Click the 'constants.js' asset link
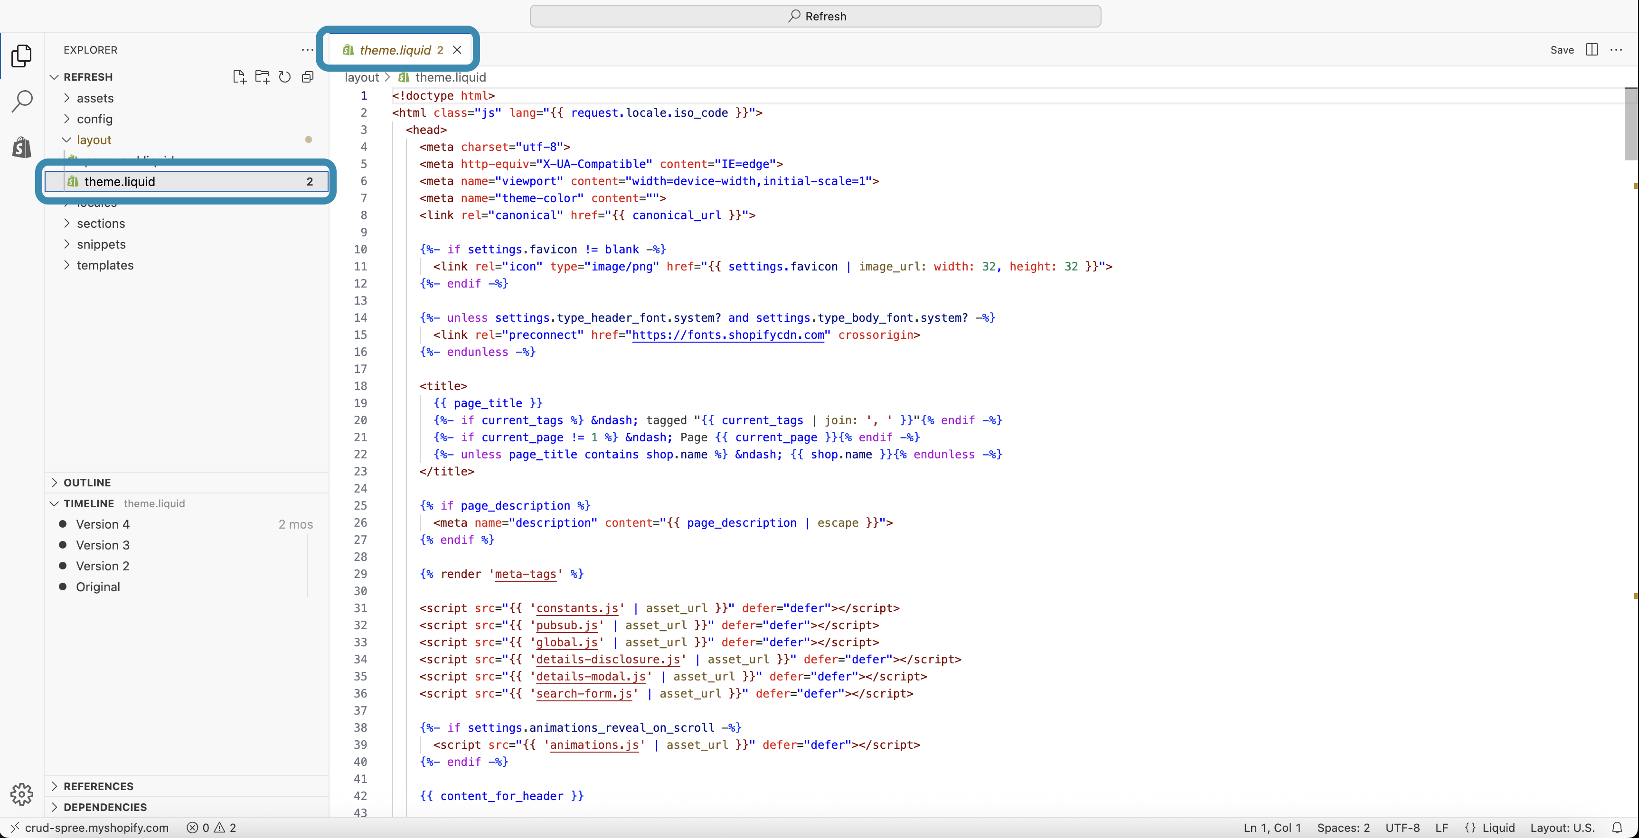The image size is (1639, 838). coord(577,608)
